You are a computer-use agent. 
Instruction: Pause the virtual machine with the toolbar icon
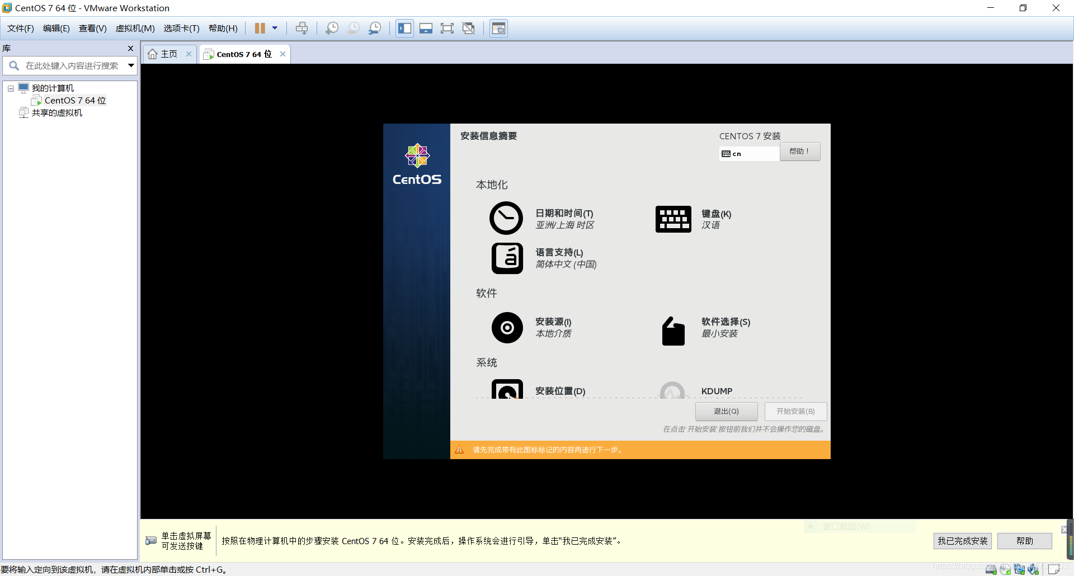[260, 28]
